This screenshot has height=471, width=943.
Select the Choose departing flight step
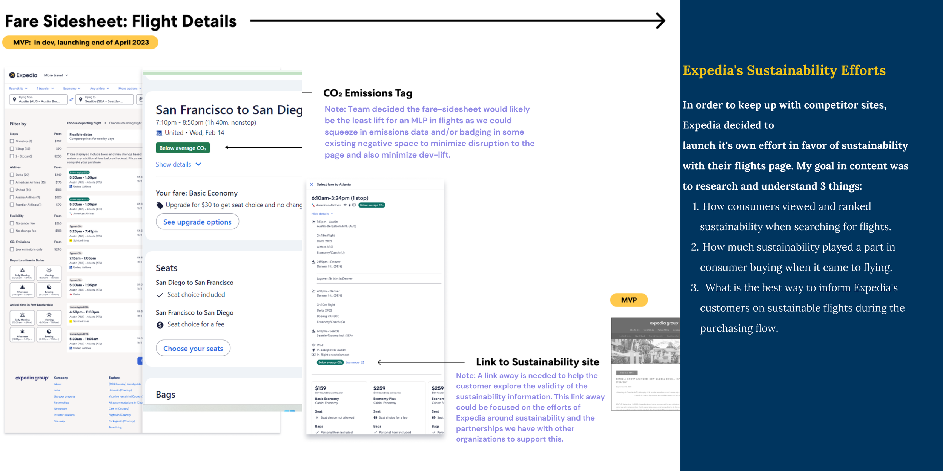(84, 123)
